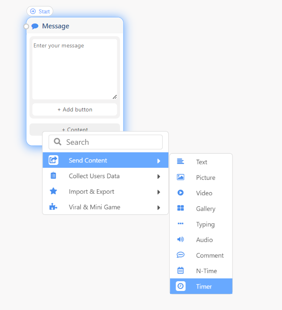This screenshot has height=310, width=282.
Task: Click the Import & Export star icon
Action: [53, 191]
